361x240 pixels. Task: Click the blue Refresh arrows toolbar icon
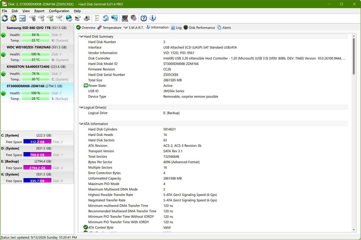(x=5, y=18)
